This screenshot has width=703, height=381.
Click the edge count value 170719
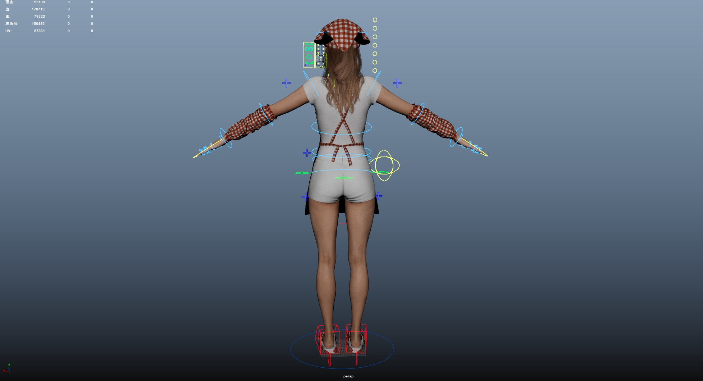pos(38,9)
